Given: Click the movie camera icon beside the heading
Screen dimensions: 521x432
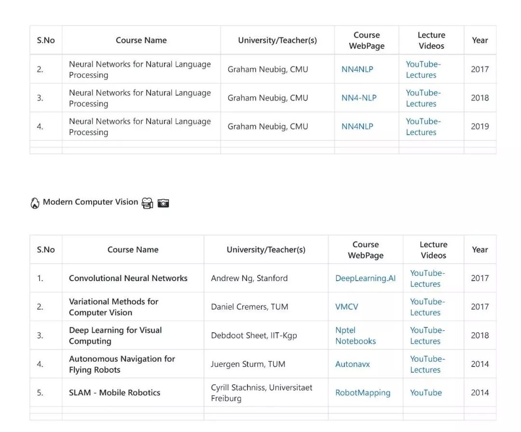Looking at the screenshot, I should [147, 203].
